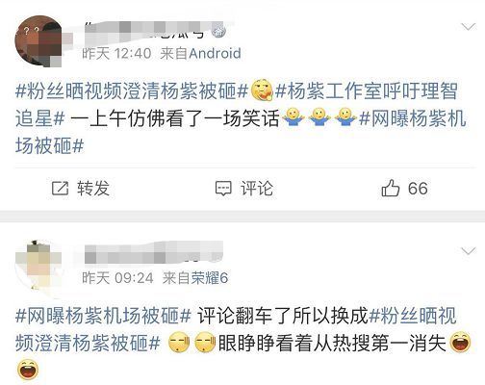Viewport: 485px width, 385px height.
Task: Tap the comment (评论) speech bubble icon
Action: (223, 189)
